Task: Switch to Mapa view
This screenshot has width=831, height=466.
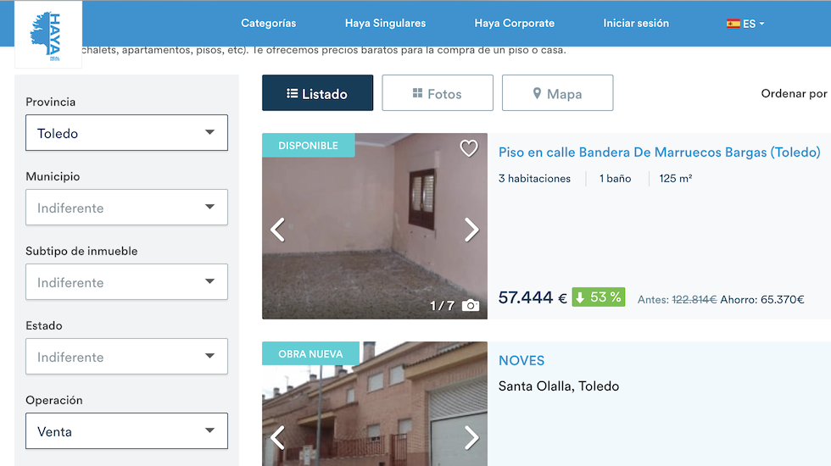Action: coord(558,92)
